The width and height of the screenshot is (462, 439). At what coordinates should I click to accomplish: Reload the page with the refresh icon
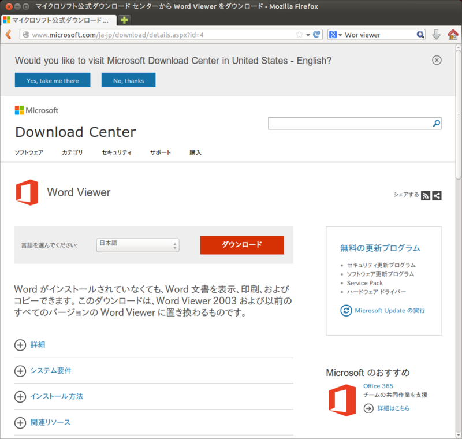(316, 35)
